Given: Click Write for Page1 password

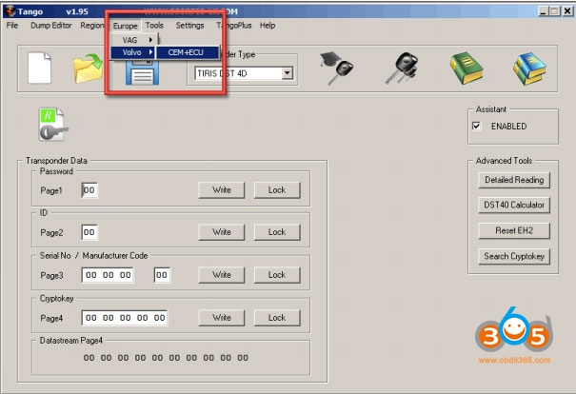Looking at the screenshot, I should 222,190.
